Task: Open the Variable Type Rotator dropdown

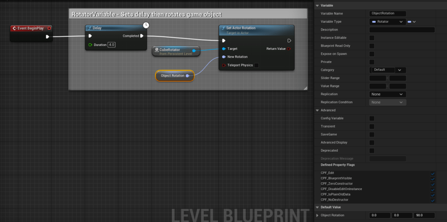Action: (388, 22)
